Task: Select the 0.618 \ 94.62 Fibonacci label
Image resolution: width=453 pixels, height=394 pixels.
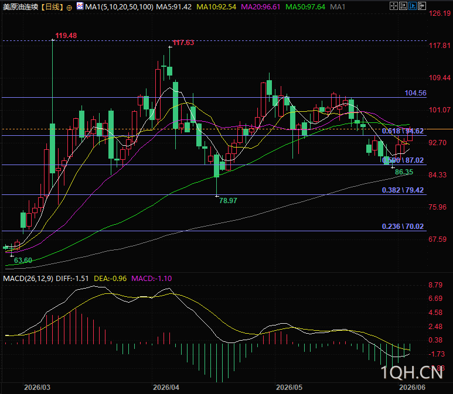Action: coord(403,131)
